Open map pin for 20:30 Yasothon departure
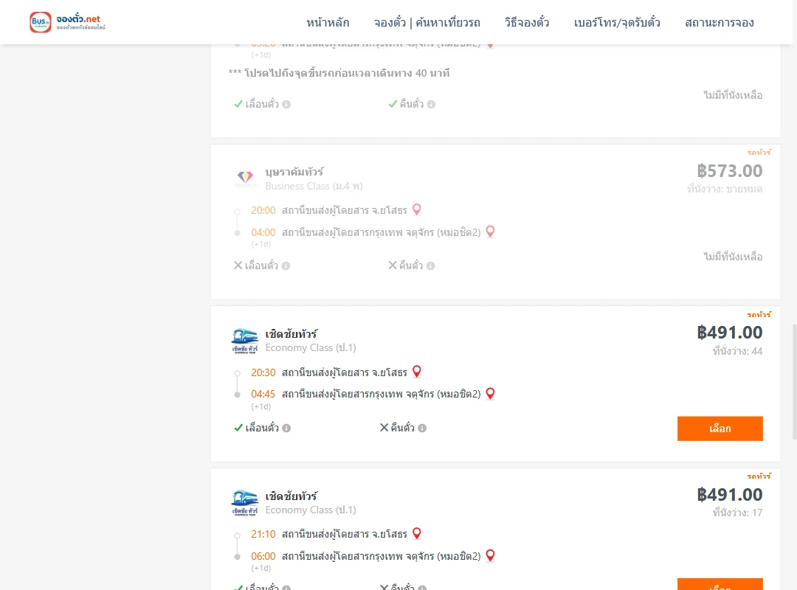This screenshot has height=590, width=797. tap(417, 372)
